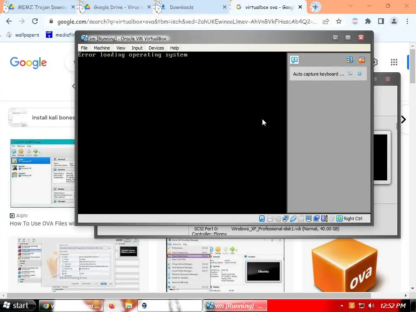Click the don't show again icon on notification
416x312 pixels.
350,74
